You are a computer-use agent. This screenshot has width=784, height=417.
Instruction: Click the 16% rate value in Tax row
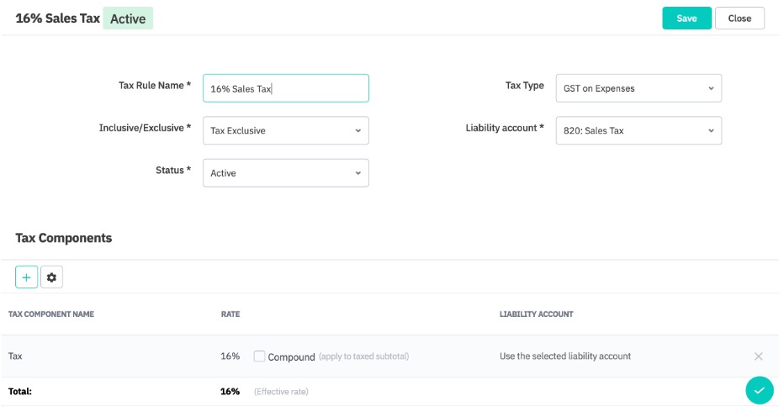point(230,356)
